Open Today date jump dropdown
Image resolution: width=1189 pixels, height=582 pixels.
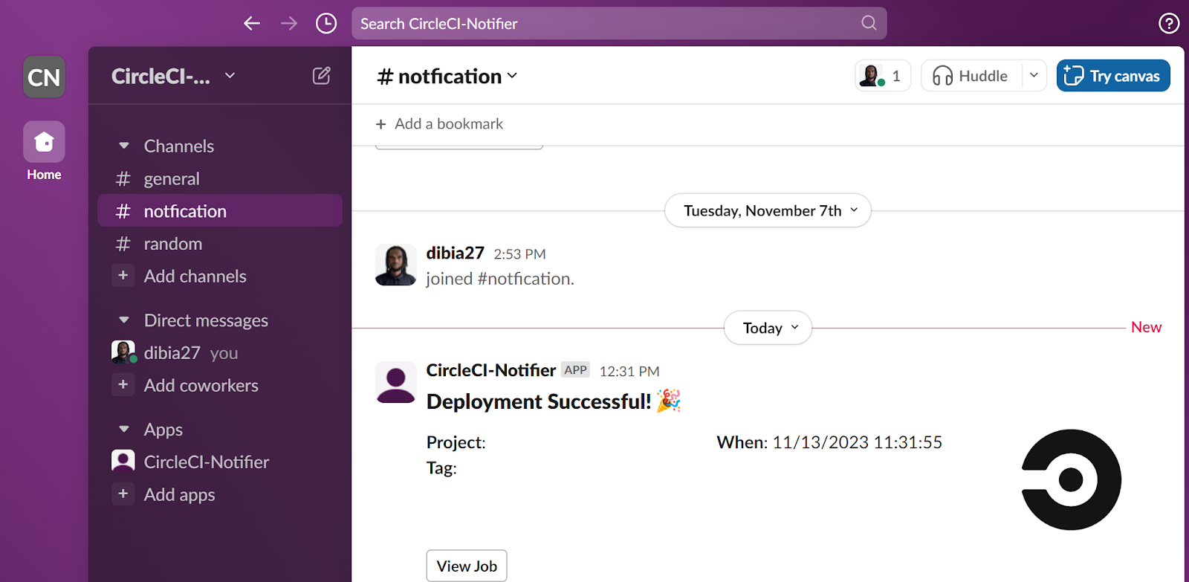(x=768, y=328)
